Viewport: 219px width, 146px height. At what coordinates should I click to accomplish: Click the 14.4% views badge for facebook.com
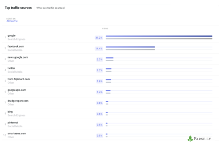(x=99, y=49)
